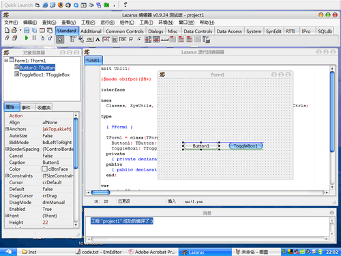Expand the Anchors property
The width and height of the screenshot is (341, 256).
click(7, 129)
